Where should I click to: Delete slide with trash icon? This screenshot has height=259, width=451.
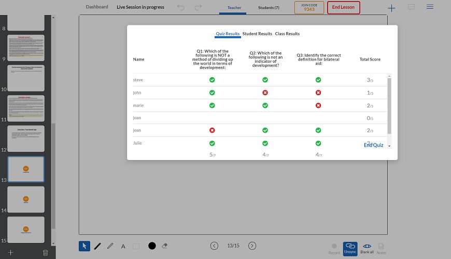(x=46, y=253)
